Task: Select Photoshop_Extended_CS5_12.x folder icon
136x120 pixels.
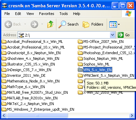Action: (x=80, y=53)
